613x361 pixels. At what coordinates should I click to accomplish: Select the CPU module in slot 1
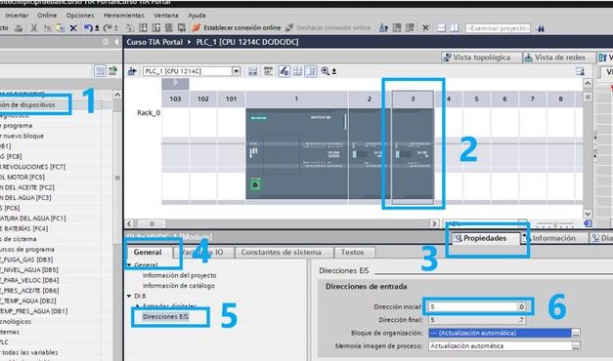297,154
